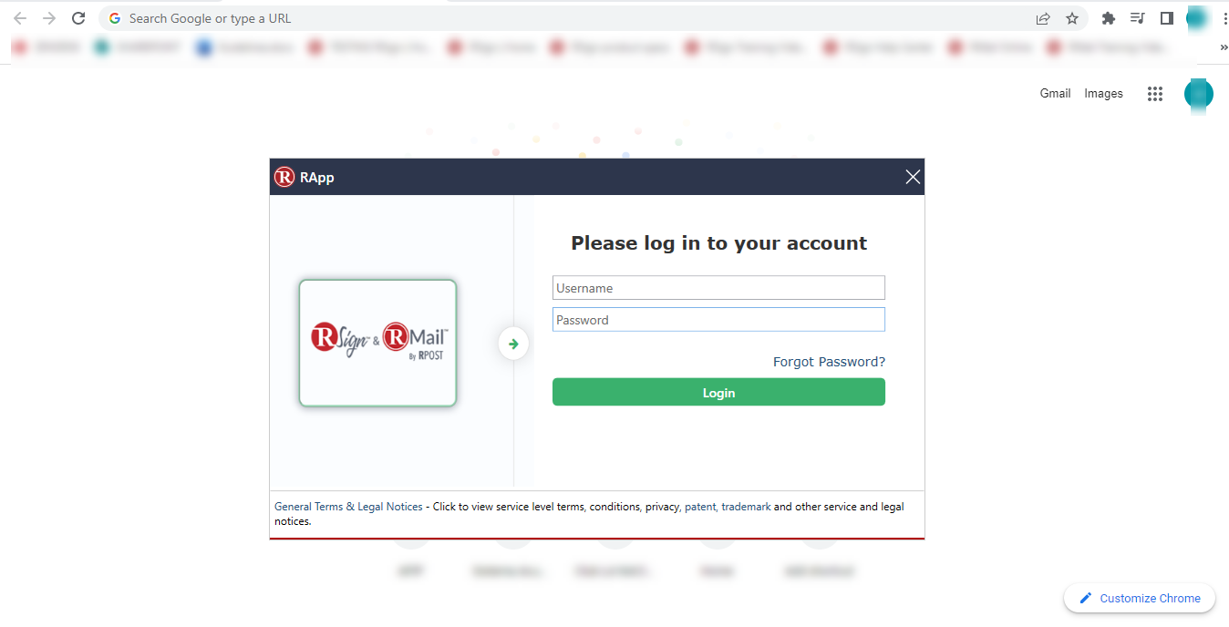Open the Google apps grid icon

1155,94
